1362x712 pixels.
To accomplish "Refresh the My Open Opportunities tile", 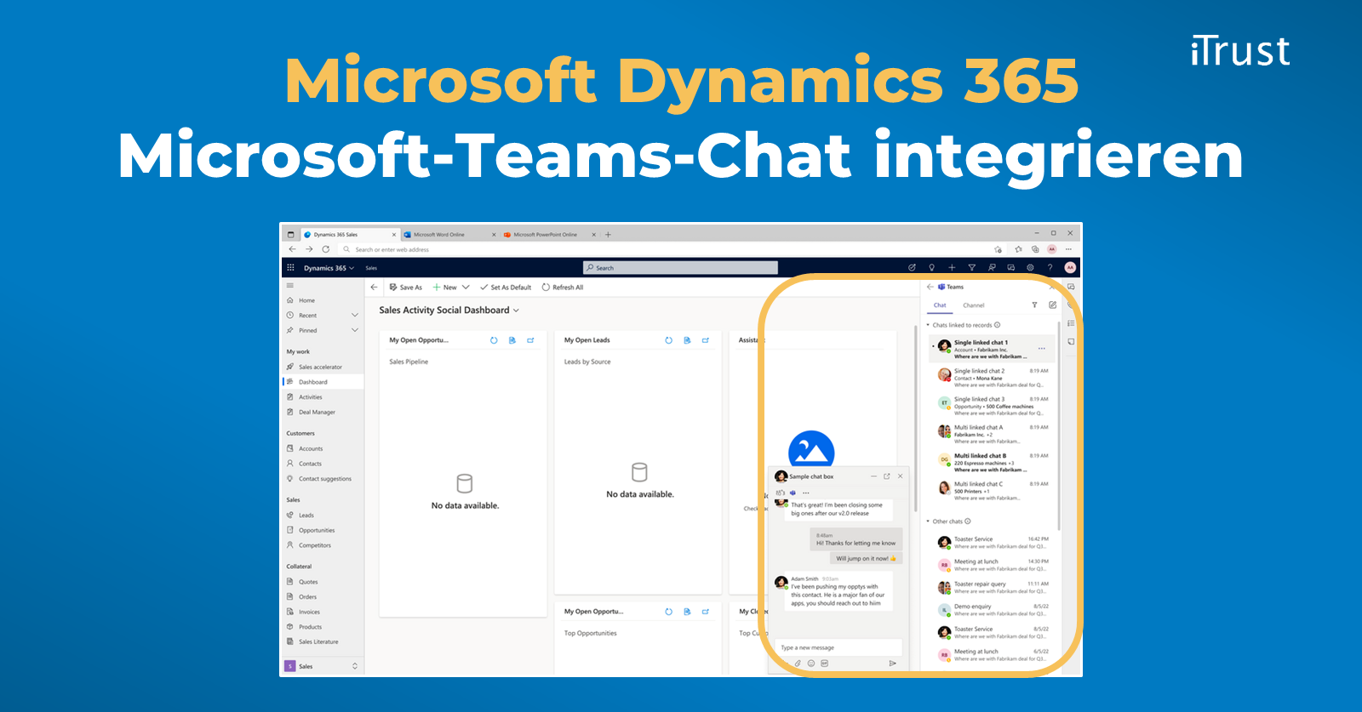I will click(x=494, y=340).
